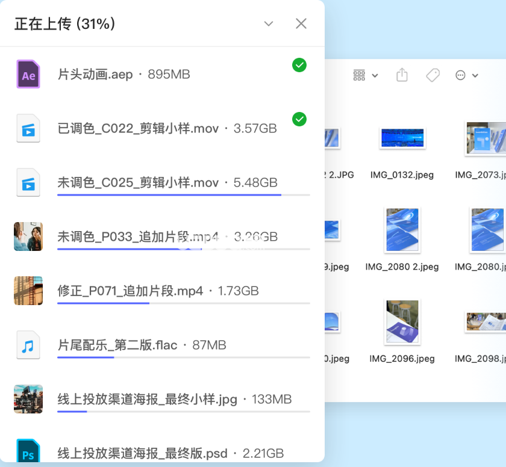This screenshot has width=506, height=467.
Task: Click the IMG_2098 file label in Finder
Action: 480,359
